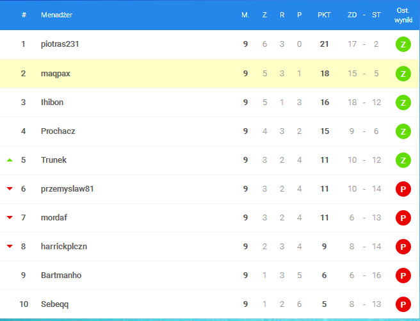Open manager piotras231's profile

pos(60,44)
